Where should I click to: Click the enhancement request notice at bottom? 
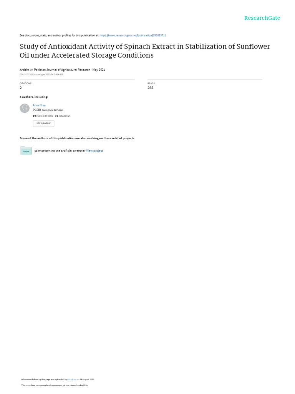pyautogui.click(x=55, y=386)
